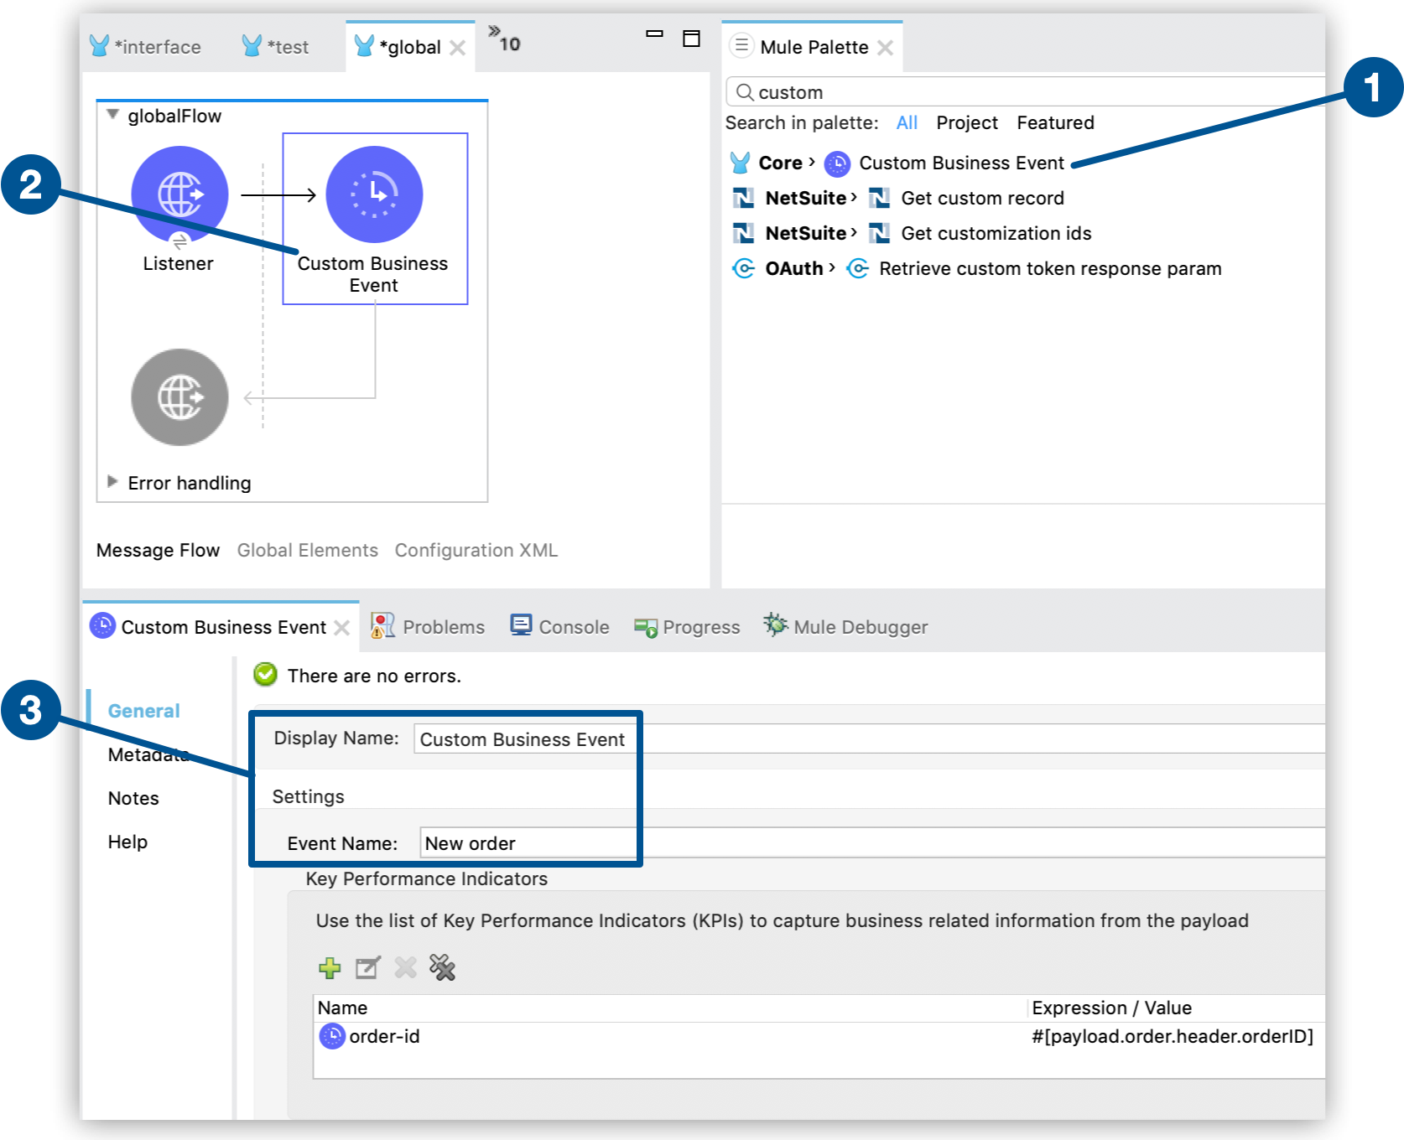This screenshot has width=1404, height=1140.
Task: Maximize the editor panel with square icon
Action: click(691, 39)
